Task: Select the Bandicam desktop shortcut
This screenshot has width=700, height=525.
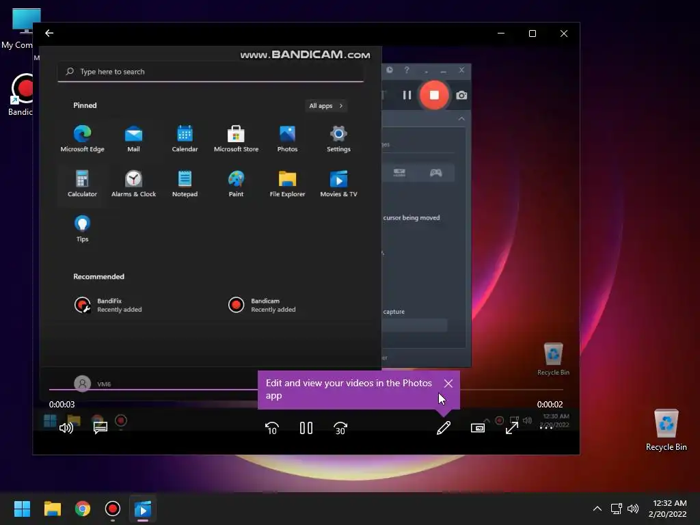Action: [20, 95]
